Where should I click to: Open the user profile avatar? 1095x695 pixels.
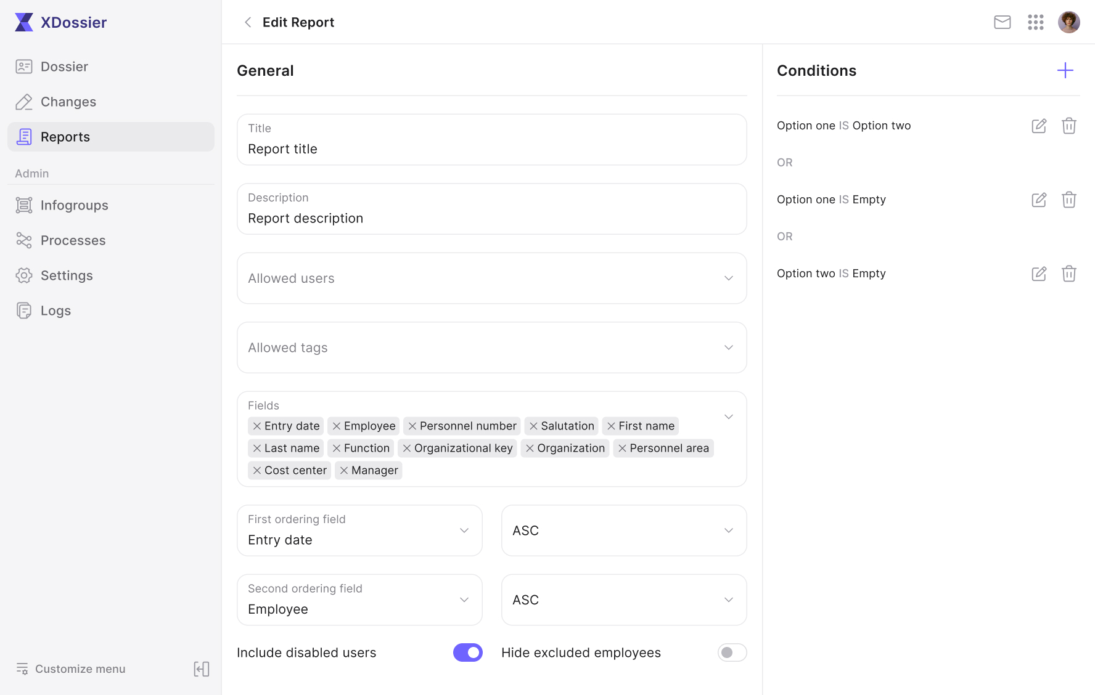coord(1068,22)
